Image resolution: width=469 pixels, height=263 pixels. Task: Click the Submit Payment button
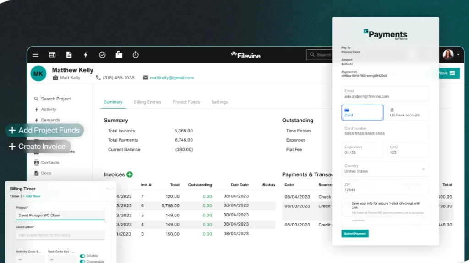coord(354,233)
